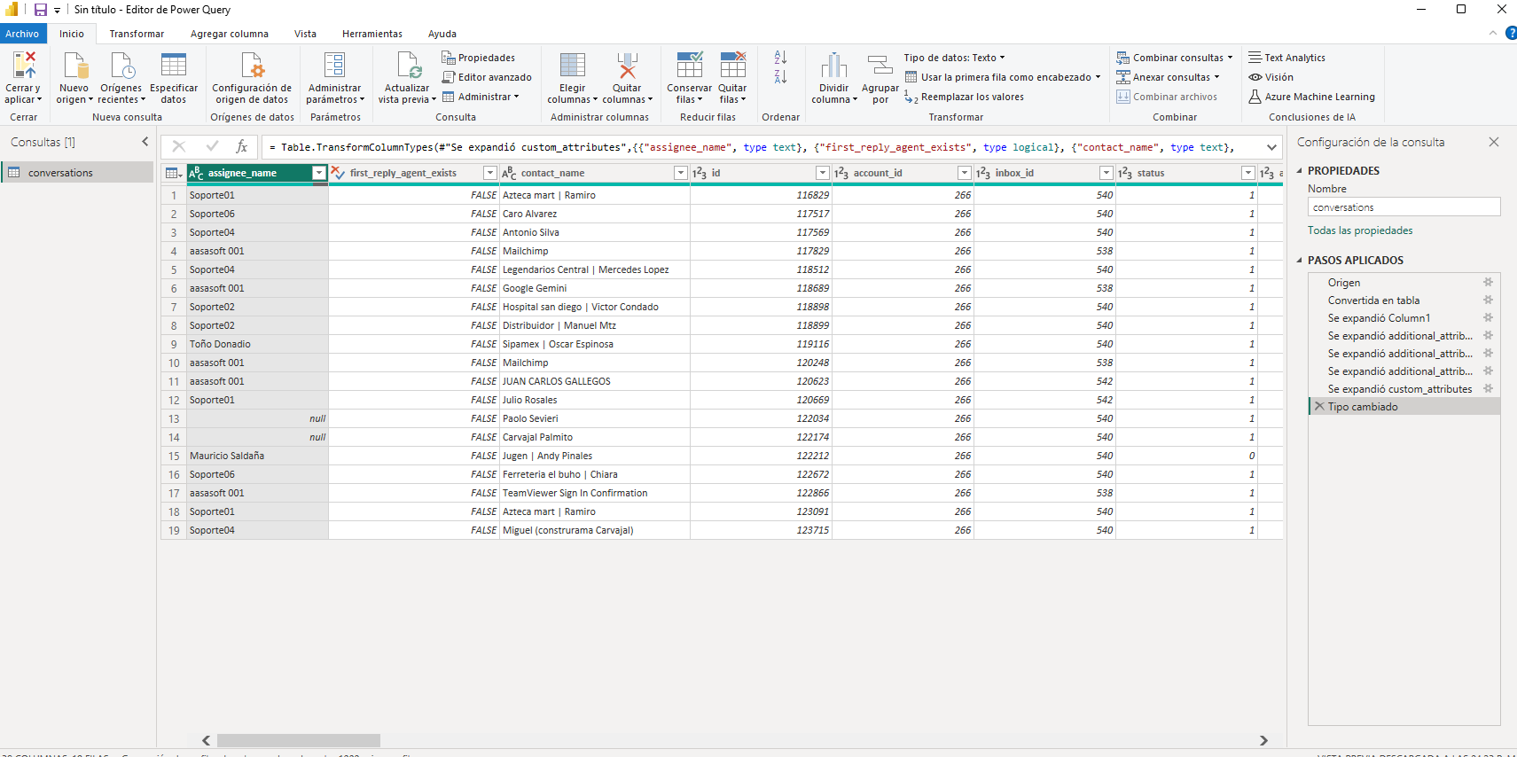
Task: Open filter dropdown for assignee_name column
Action: (319, 173)
